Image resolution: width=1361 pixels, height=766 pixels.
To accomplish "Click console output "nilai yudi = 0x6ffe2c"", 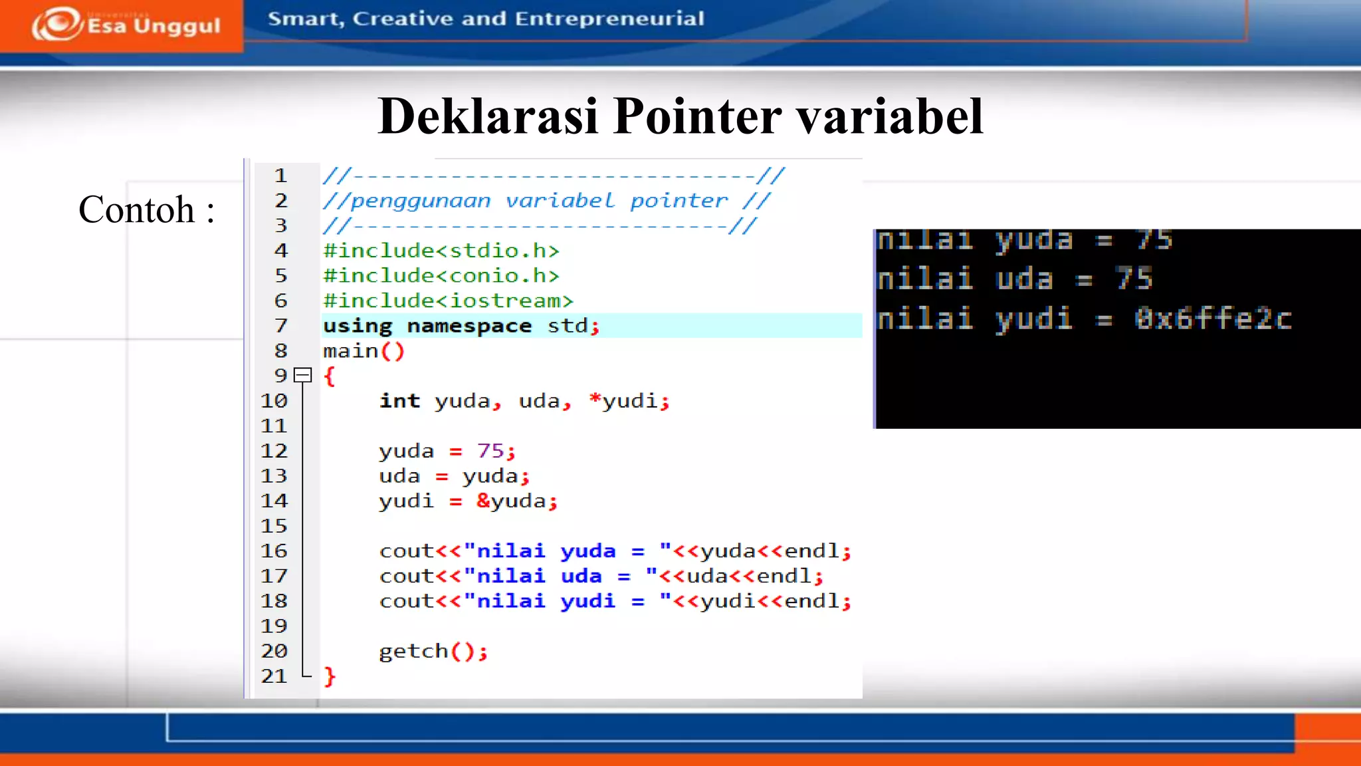I will (x=1085, y=319).
